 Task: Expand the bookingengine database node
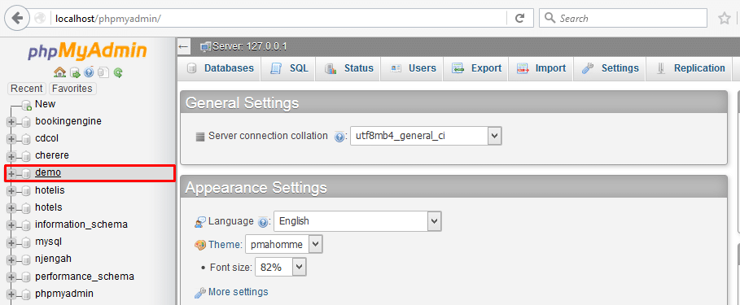11,122
